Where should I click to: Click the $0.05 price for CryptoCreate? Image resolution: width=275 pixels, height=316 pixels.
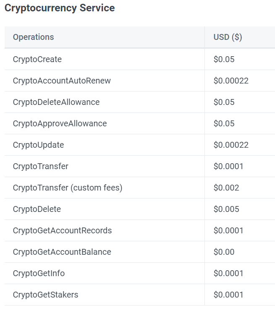(224, 60)
